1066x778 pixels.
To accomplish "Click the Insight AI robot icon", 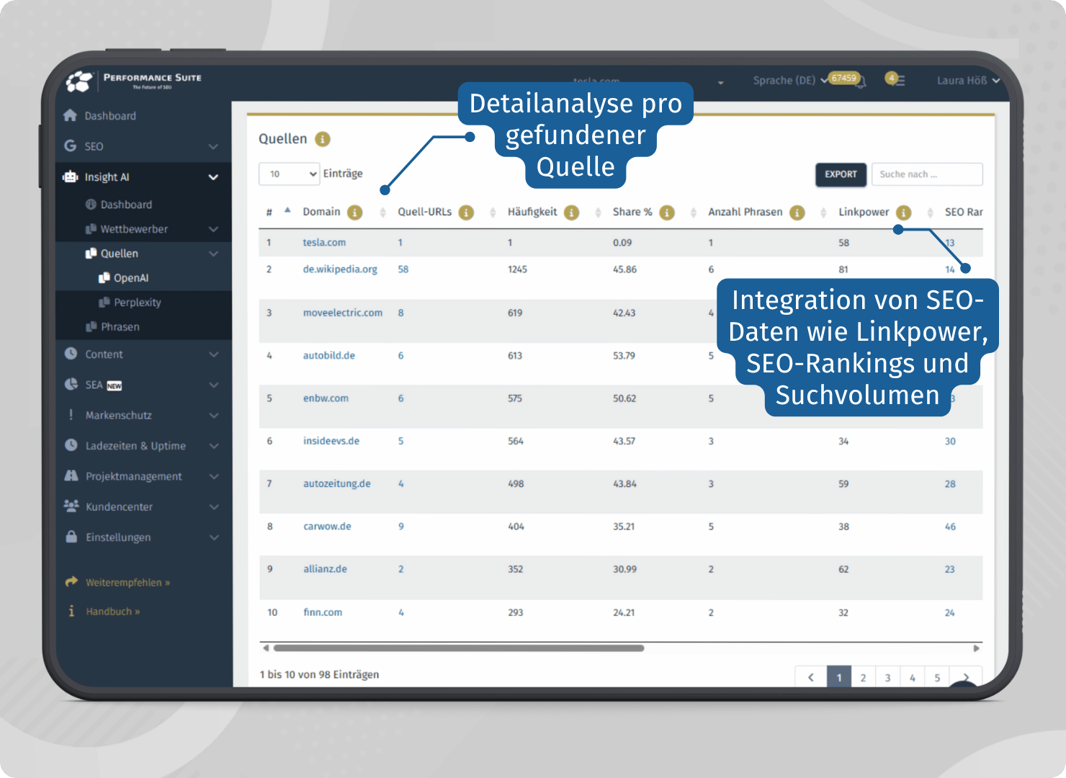I will (x=70, y=176).
